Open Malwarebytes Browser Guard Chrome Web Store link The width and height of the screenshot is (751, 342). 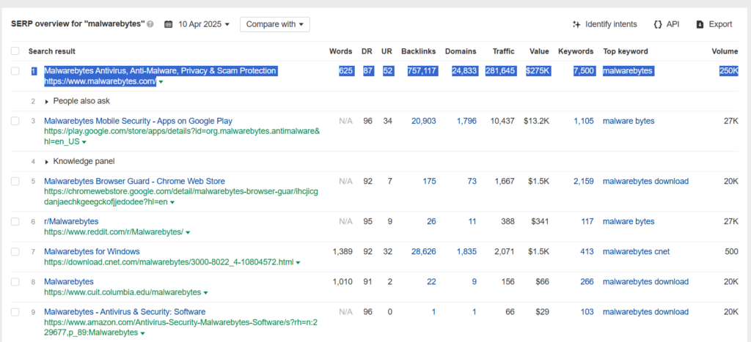point(135,182)
